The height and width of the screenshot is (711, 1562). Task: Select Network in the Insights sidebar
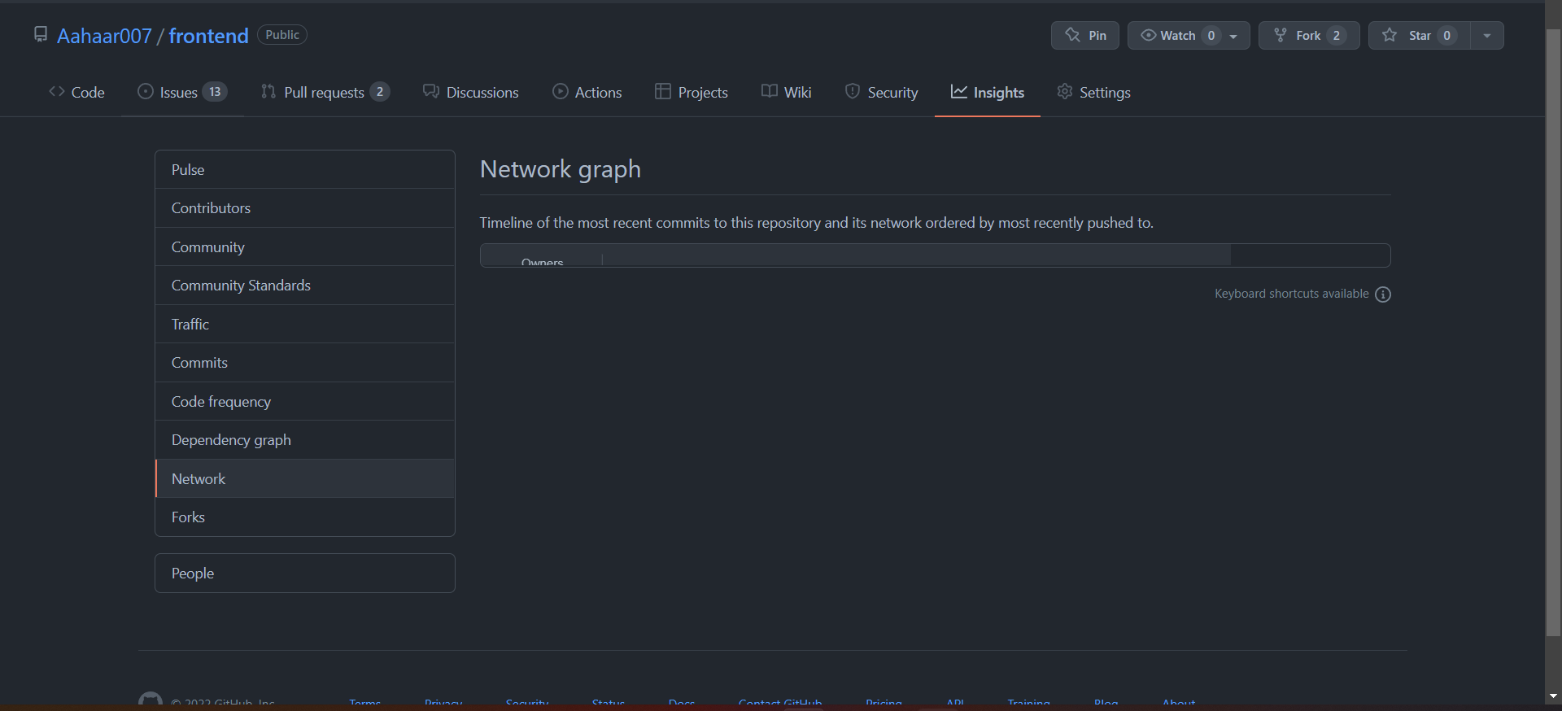coord(305,478)
